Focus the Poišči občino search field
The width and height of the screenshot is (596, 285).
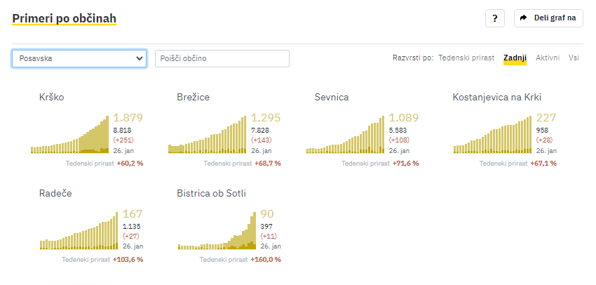(x=222, y=58)
